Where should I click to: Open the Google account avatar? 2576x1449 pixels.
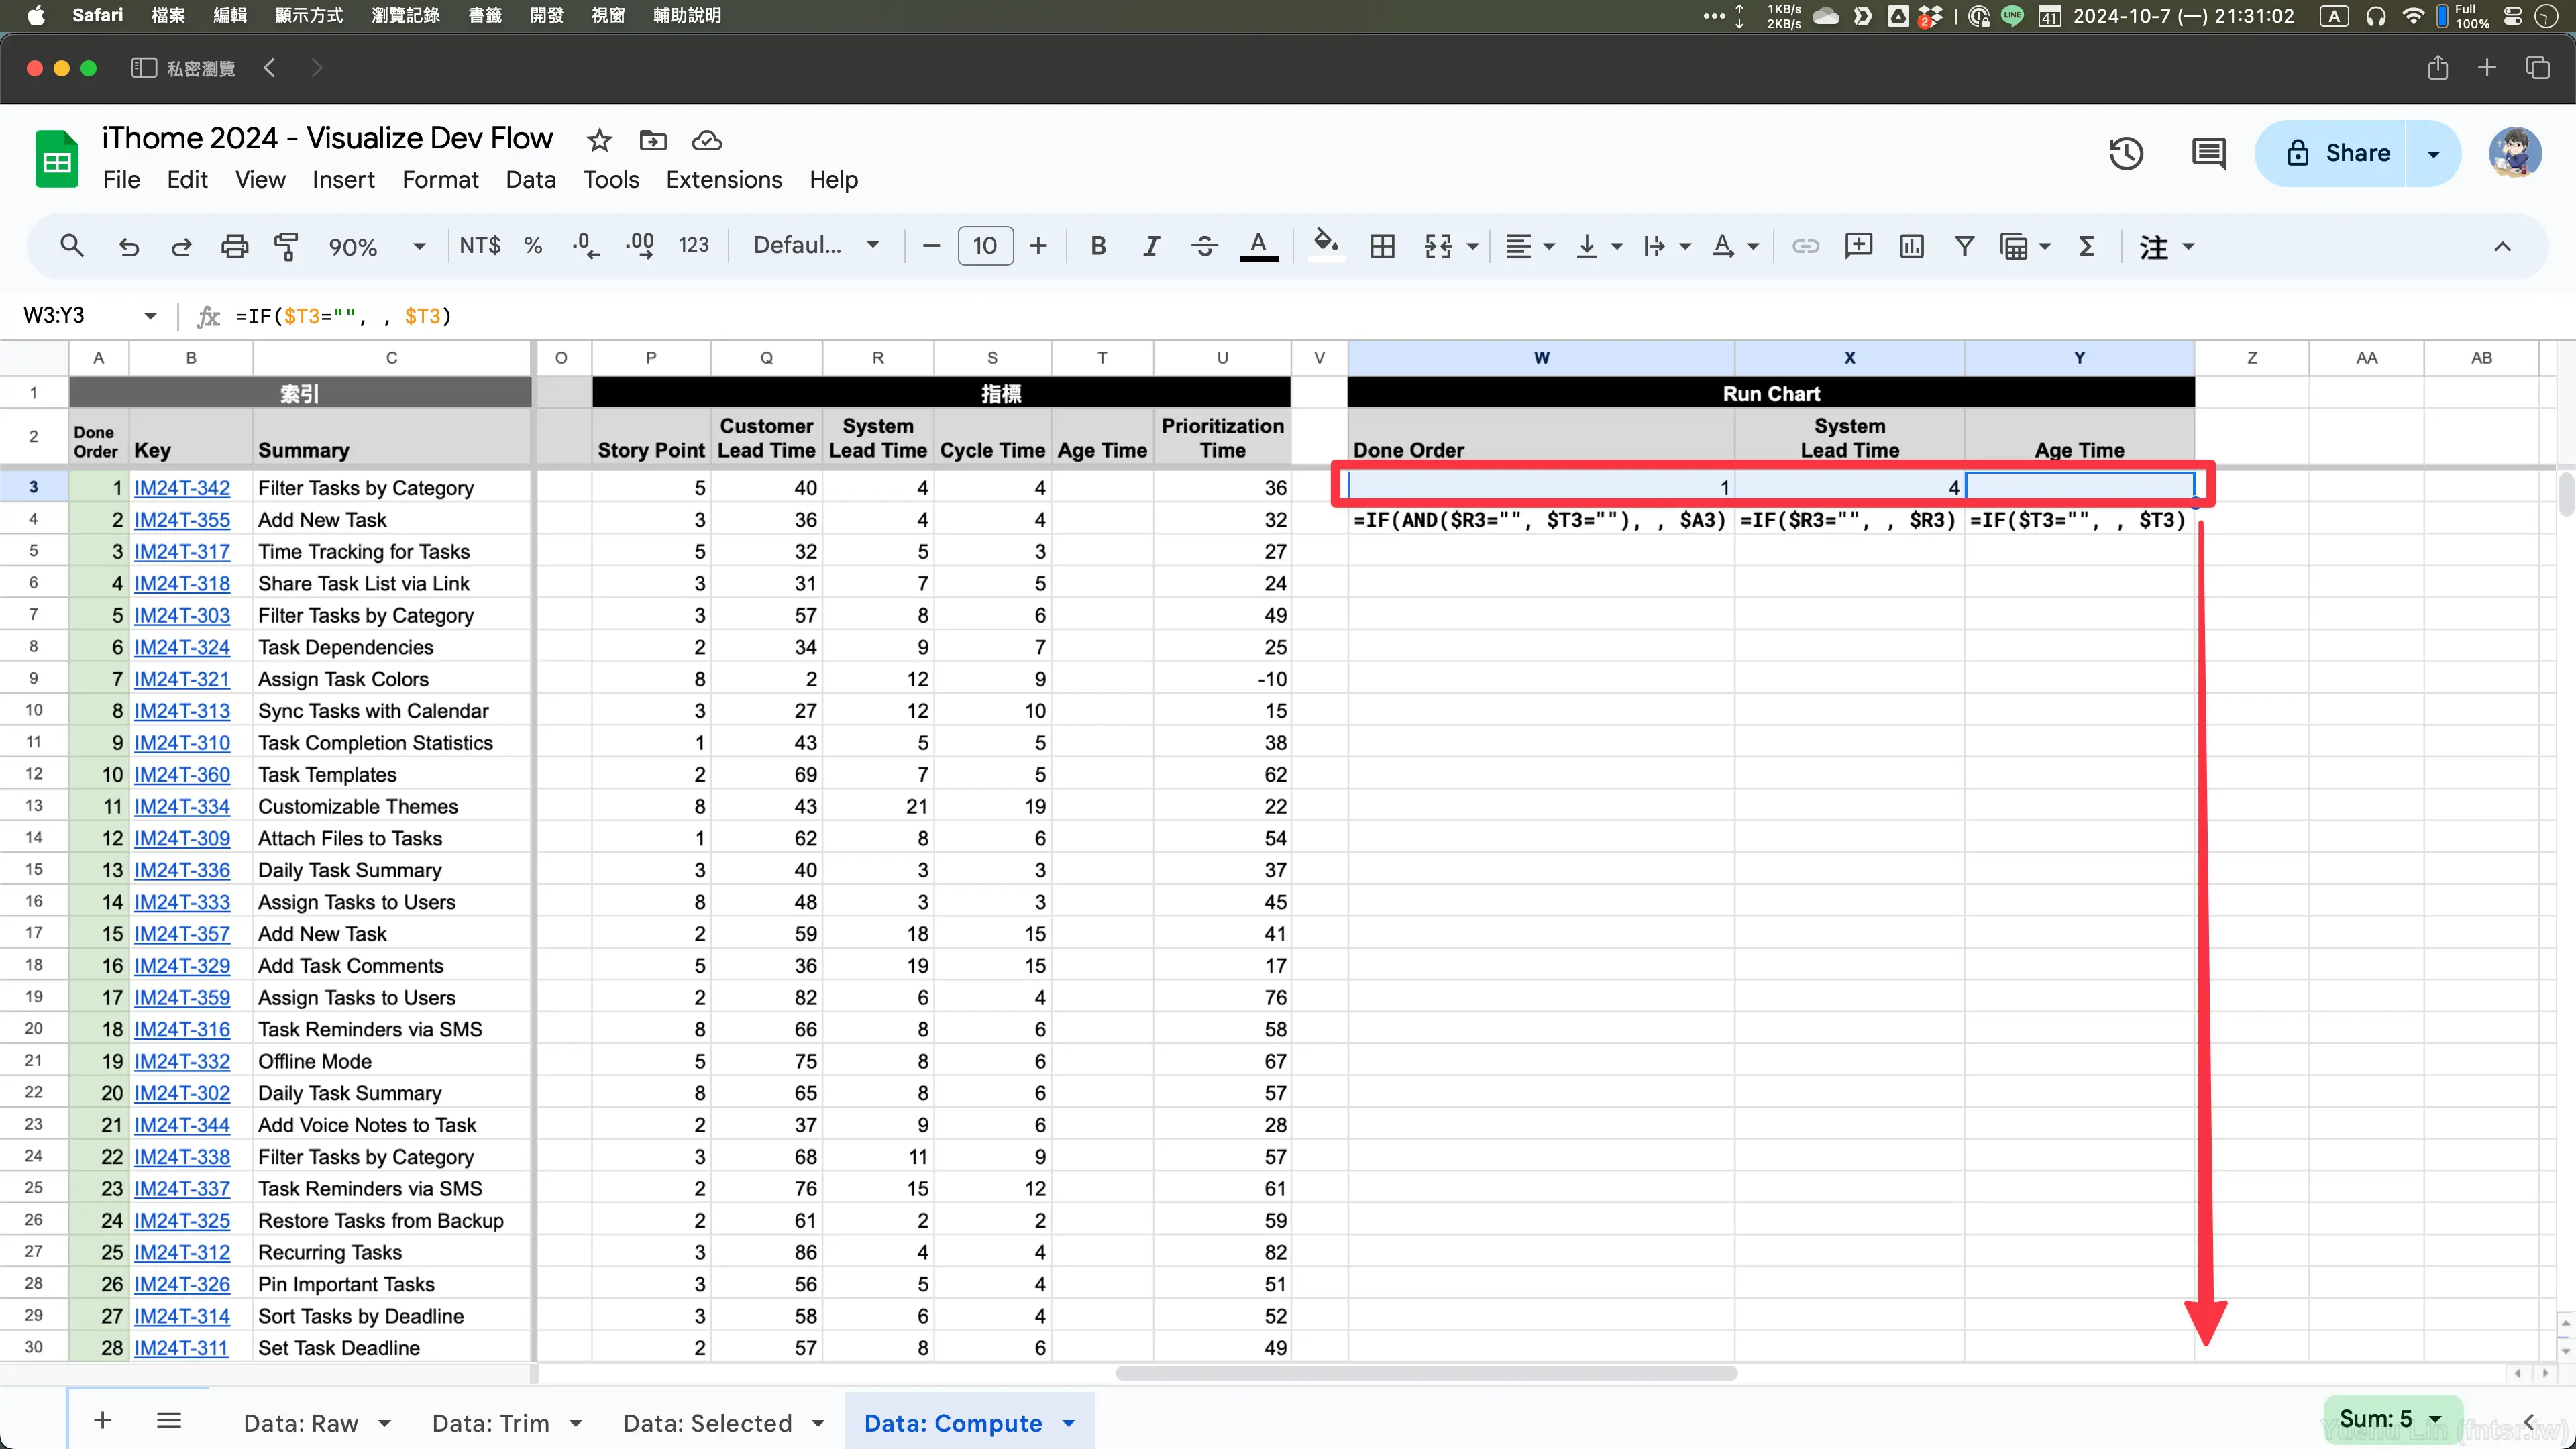click(2515, 153)
